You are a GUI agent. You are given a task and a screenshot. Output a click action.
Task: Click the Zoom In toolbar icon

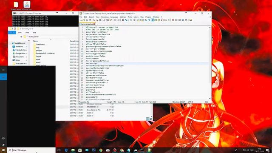pyautogui.click(x=131, y=20)
